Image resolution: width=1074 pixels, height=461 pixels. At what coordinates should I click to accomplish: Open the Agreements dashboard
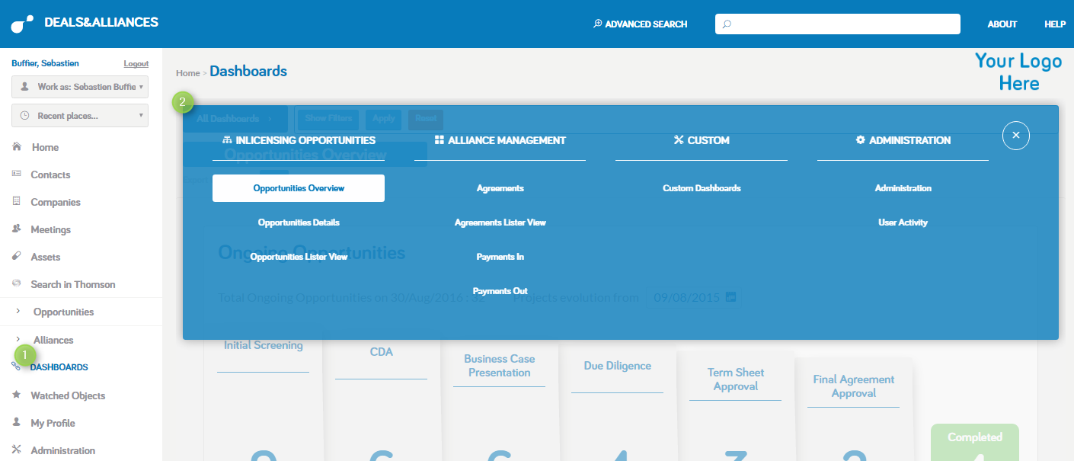point(500,188)
